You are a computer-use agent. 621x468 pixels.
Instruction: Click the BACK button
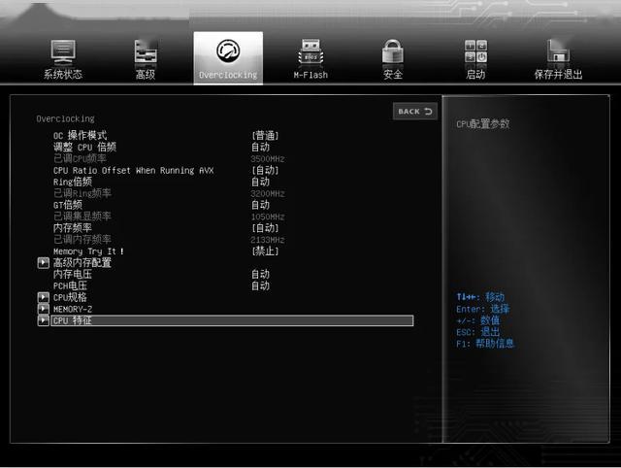[x=415, y=112]
